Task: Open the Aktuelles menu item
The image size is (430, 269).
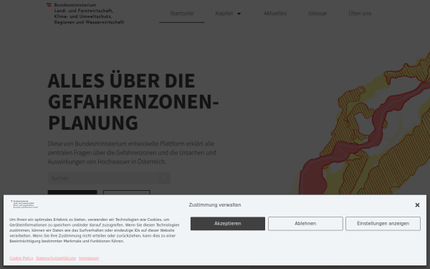Action: tap(275, 14)
